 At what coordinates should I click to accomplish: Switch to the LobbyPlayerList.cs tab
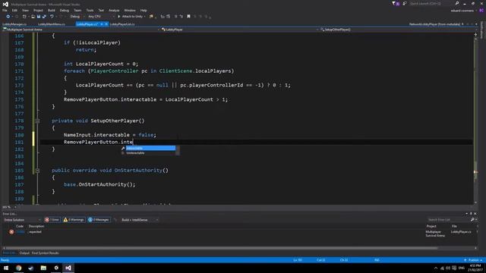point(122,24)
